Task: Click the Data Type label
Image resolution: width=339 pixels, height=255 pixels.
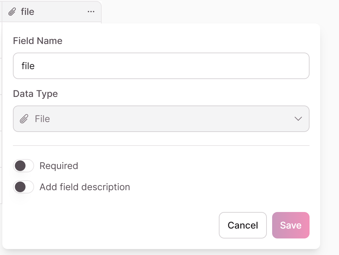Action: tap(35, 94)
